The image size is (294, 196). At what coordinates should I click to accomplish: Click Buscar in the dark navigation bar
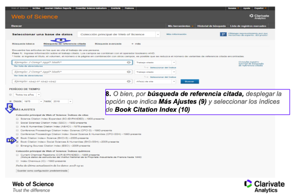click(17, 26)
